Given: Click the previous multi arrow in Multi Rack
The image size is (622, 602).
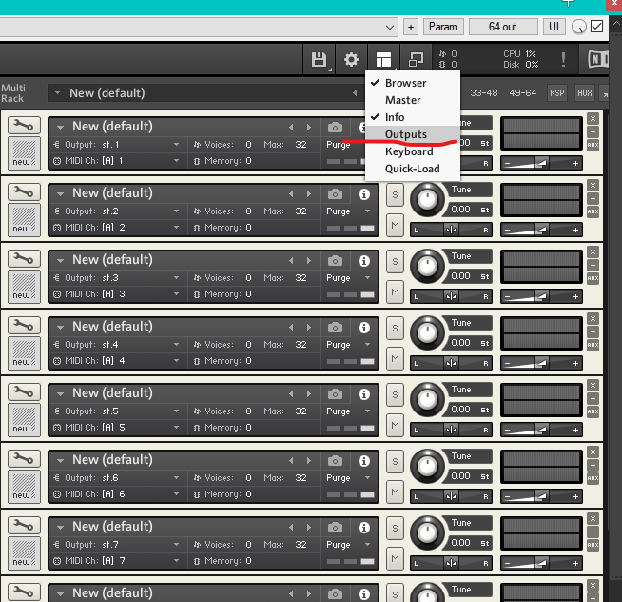Looking at the screenshot, I should (355, 93).
